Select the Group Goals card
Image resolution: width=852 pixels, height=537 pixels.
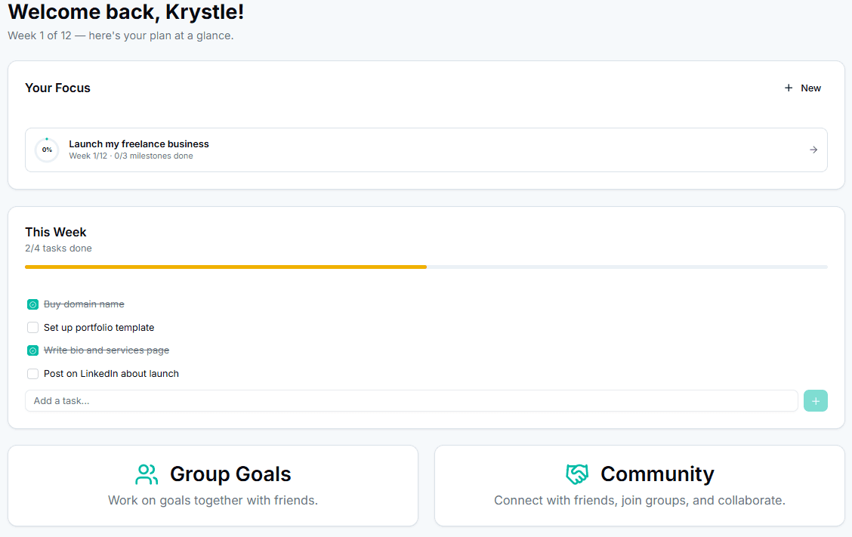[x=213, y=485]
